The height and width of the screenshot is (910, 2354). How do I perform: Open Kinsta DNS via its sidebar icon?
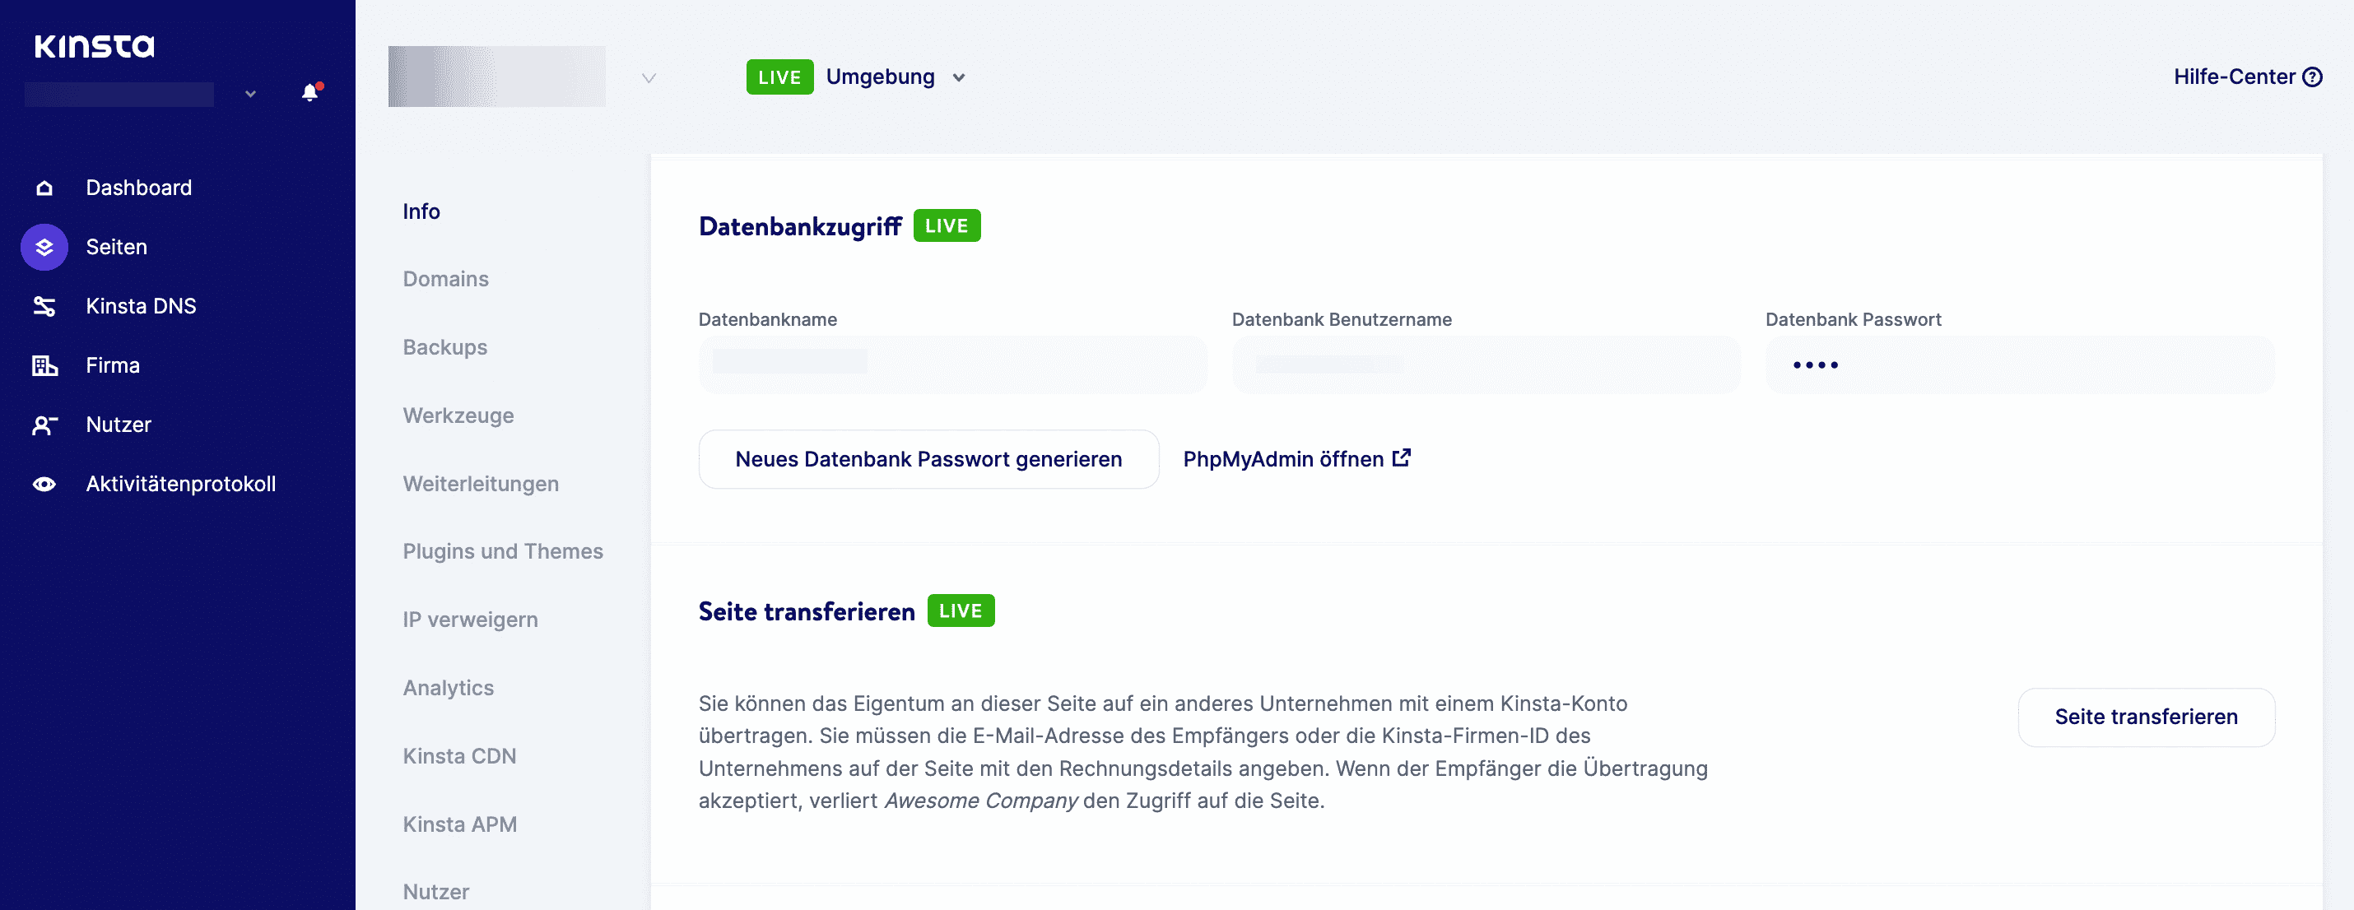pos(43,305)
